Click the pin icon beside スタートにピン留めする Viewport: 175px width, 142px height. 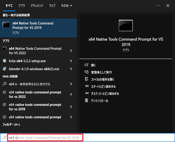(x=87, y=86)
